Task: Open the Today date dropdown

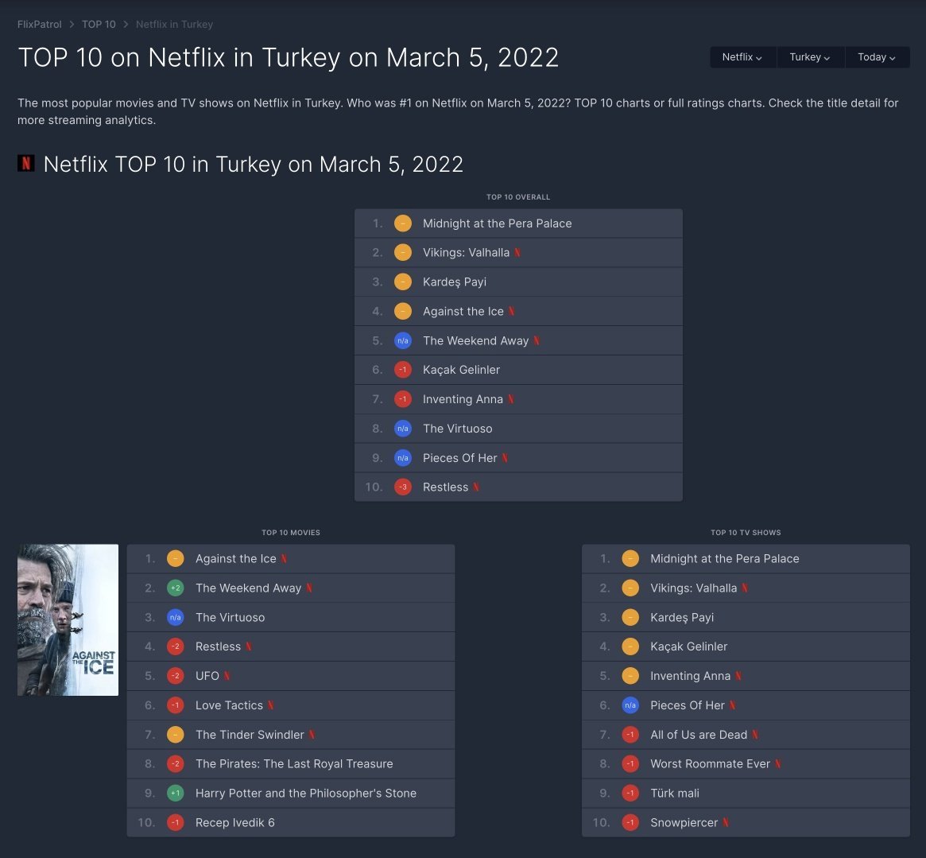Action: (x=877, y=57)
